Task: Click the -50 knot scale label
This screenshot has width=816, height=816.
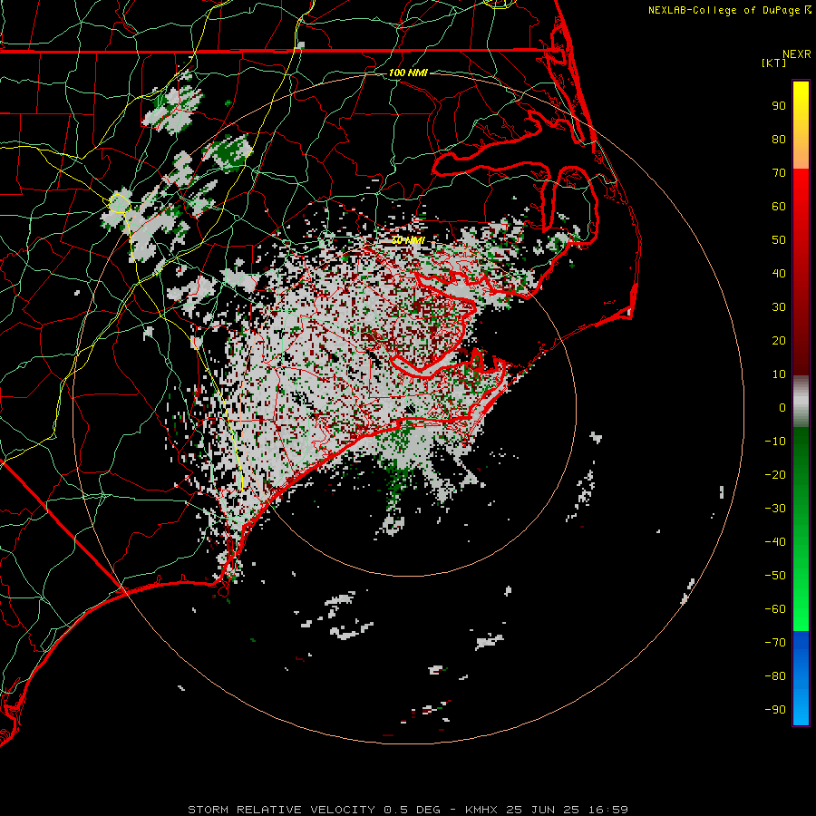Action: pyautogui.click(x=775, y=576)
